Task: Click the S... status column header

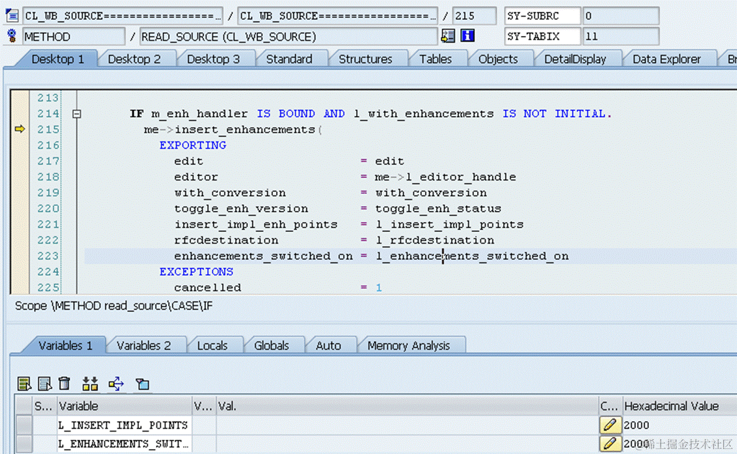Action: (44, 406)
